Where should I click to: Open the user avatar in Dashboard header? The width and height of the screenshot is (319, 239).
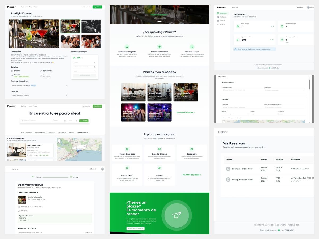click(x=308, y=7)
